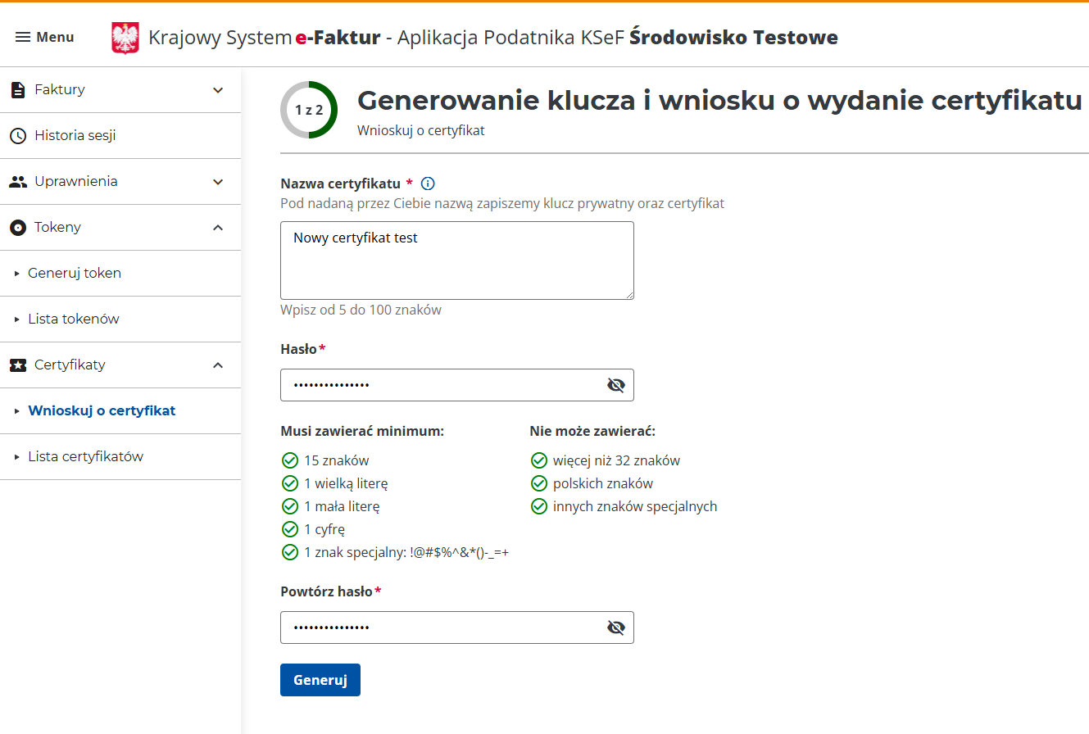Click the 1 z 2 progress circle
Viewport: 1089px width, 734px height.
(x=309, y=110)
